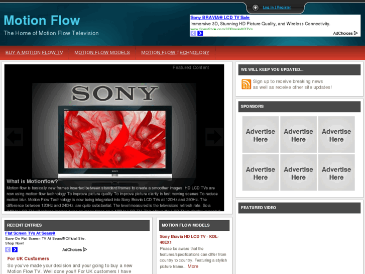
Task: Click More link under KDL-40EX1 description
Action: click(193, 266)
